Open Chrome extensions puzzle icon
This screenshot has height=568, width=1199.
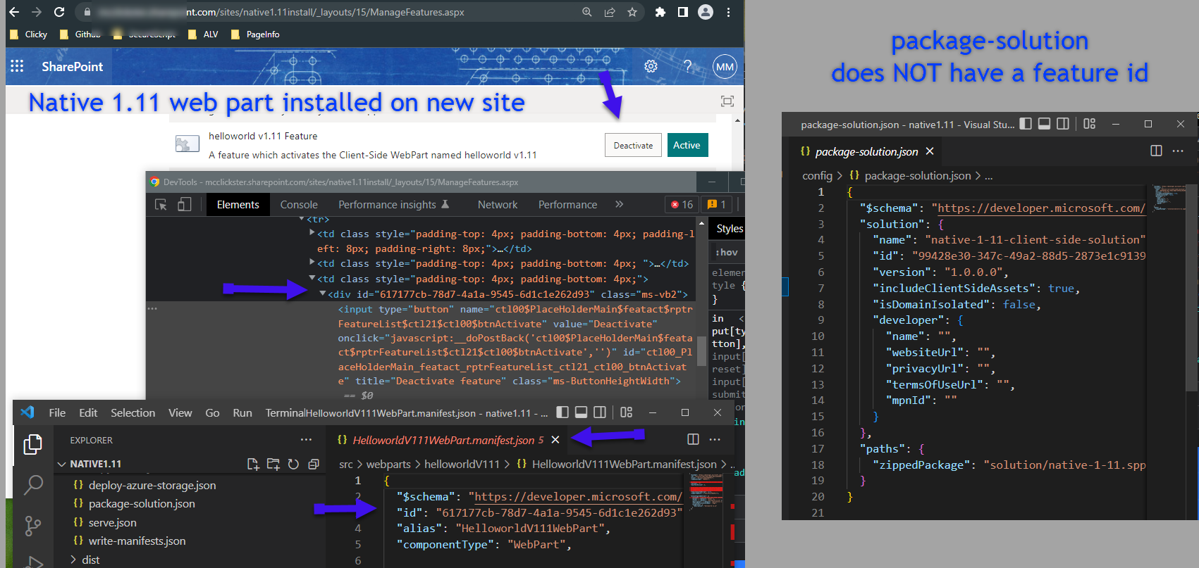(660, 12)
